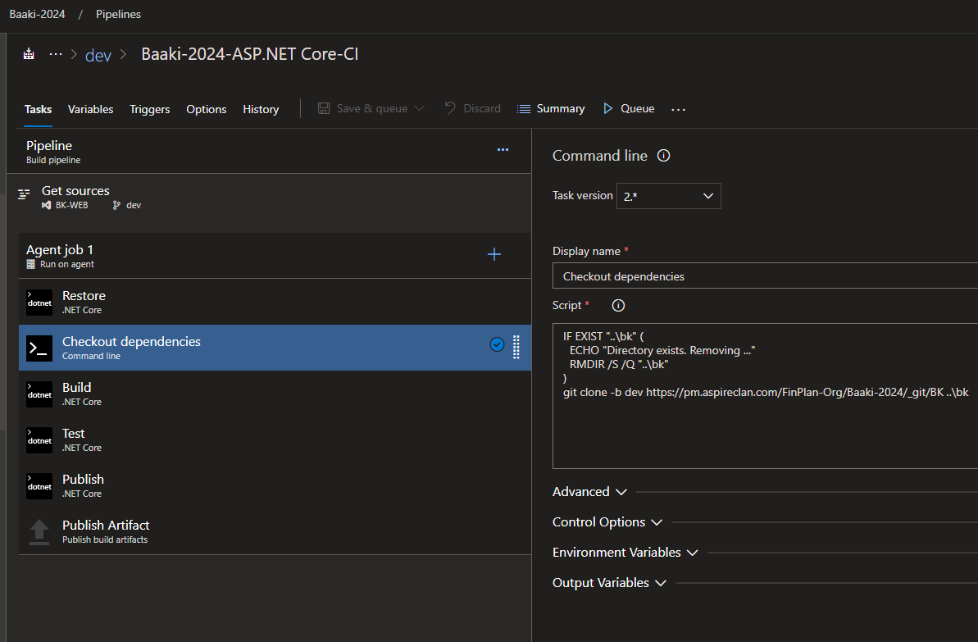Click the Baaki-2024 project breadcrumb
Screen dimensions: 978x642
point(38,14)
